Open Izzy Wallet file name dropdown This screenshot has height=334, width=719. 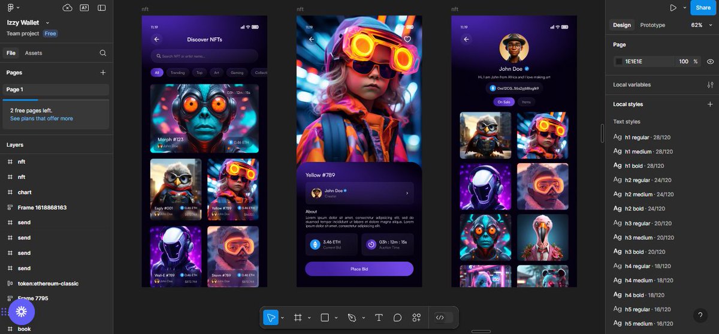(47, 23)
